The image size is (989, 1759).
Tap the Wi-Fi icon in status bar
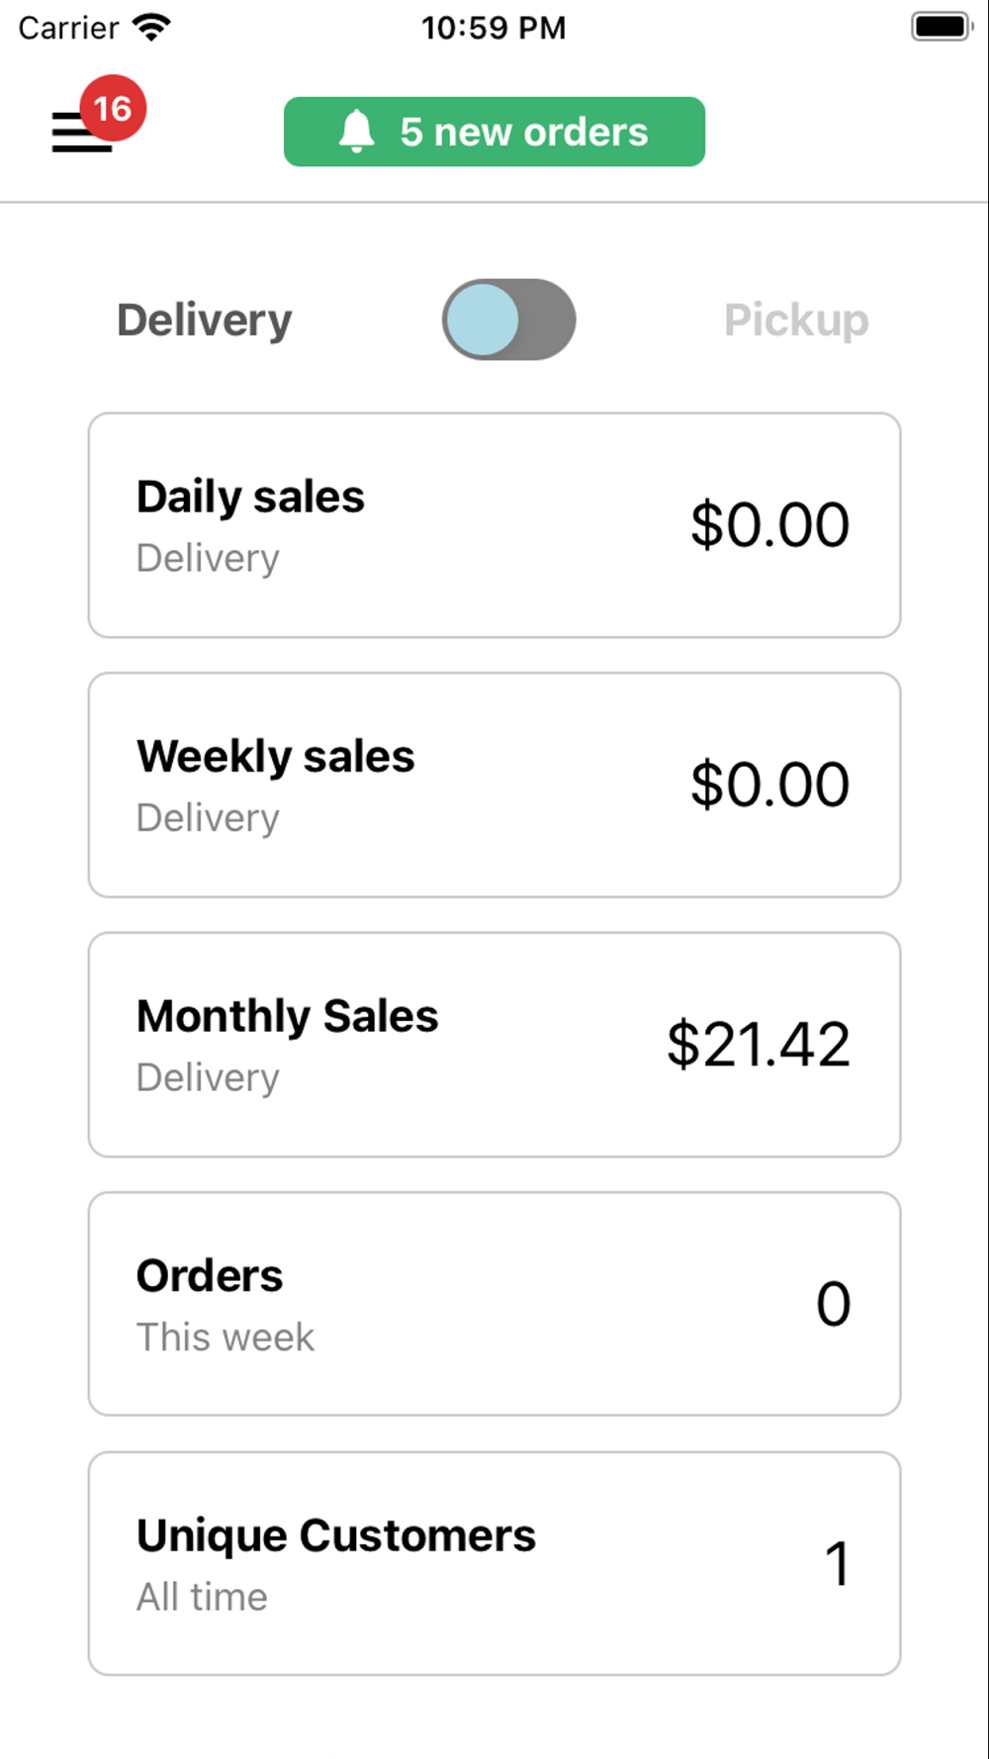tap(151, 27)
